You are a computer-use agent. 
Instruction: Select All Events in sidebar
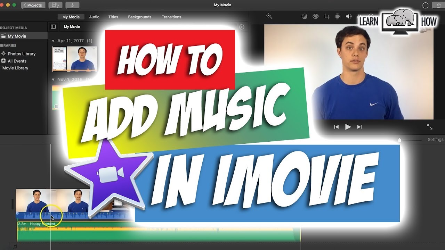17,61
